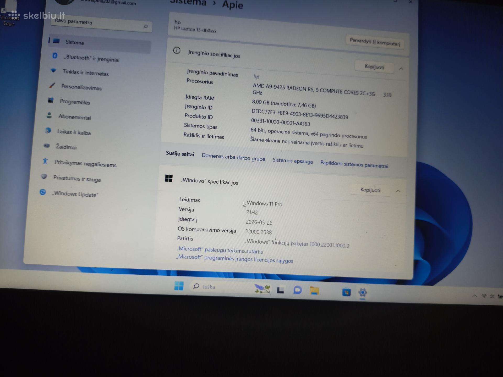Copy device specifications with Kopijuoti
Image resolution: width=503 pixels, height=377 pixels.
(x=374, y=67)
